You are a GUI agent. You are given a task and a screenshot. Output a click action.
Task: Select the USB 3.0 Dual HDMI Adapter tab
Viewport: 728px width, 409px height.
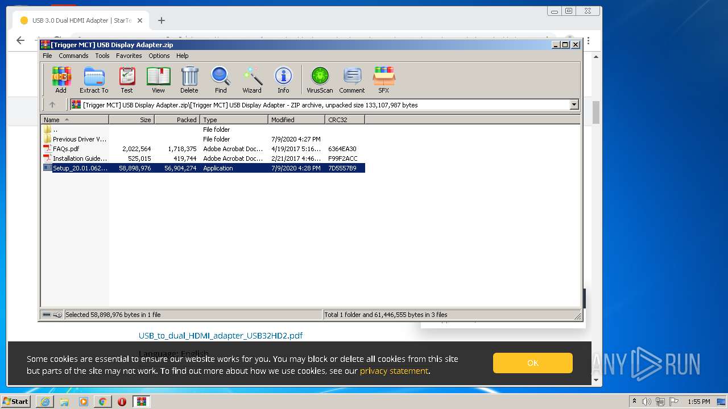pyautogui.click(x=81, y=20)
